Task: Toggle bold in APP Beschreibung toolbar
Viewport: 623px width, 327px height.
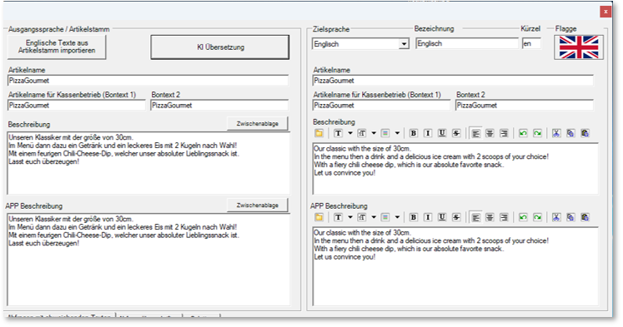Action: [x=413, y=217]
